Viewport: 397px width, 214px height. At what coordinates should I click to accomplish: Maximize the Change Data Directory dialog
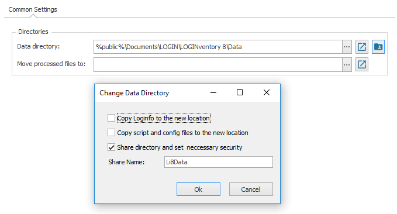(x=240, y=93)
